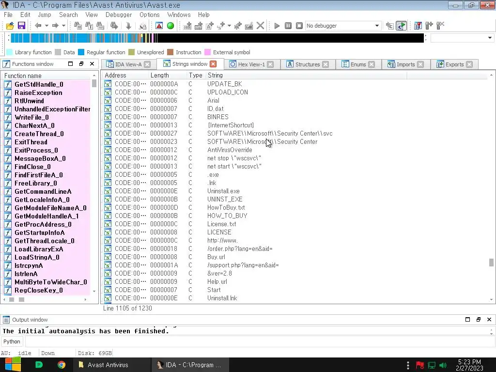Open the No debugger combo box
The width and height of the screenshot is (496, 372).
(343, 26)
